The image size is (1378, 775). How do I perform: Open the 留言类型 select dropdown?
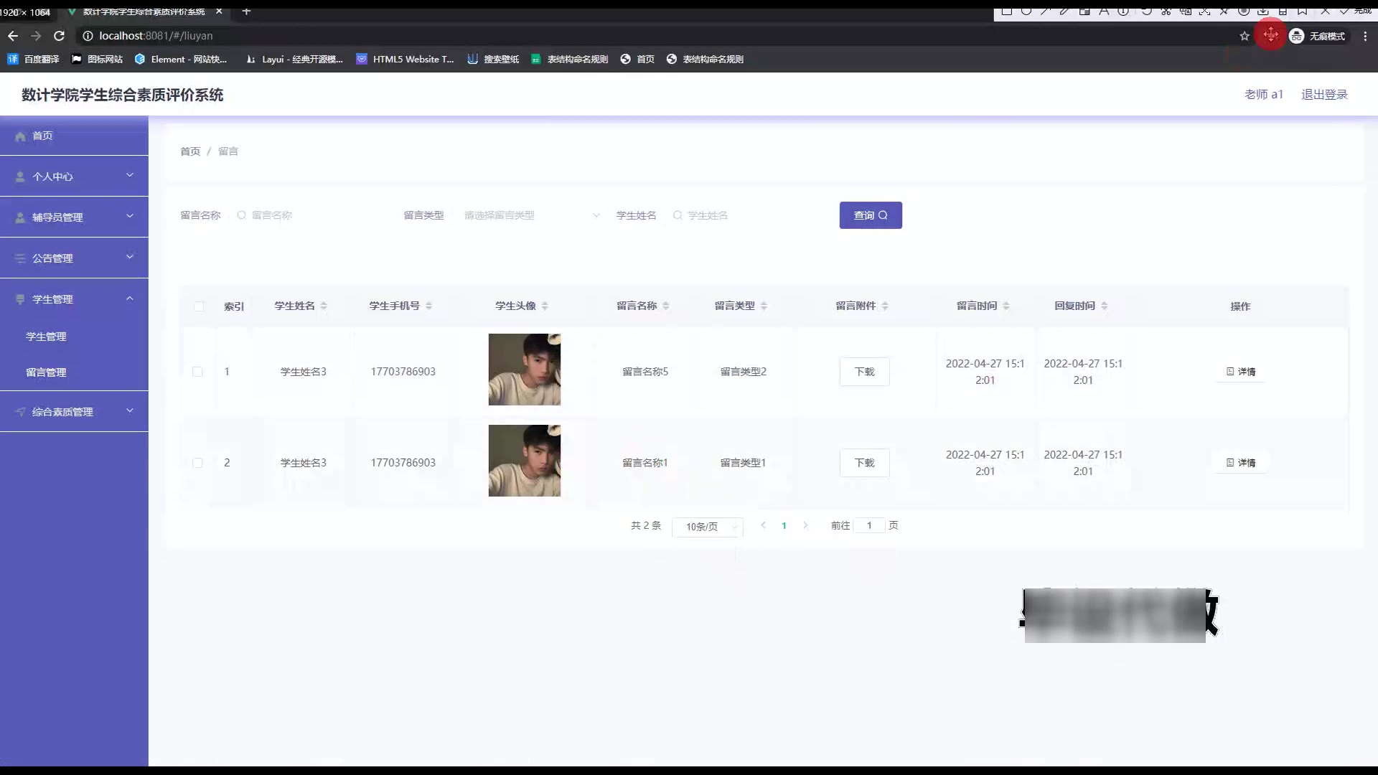click(x=530, y=215)
